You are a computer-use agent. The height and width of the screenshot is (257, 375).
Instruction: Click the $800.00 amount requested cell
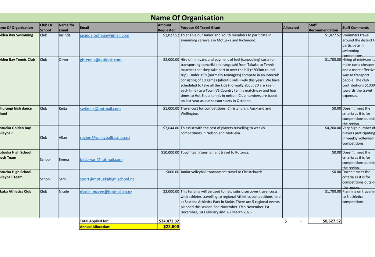click(168, 179)
